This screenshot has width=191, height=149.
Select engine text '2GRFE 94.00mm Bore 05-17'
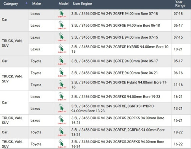(136, 61)
